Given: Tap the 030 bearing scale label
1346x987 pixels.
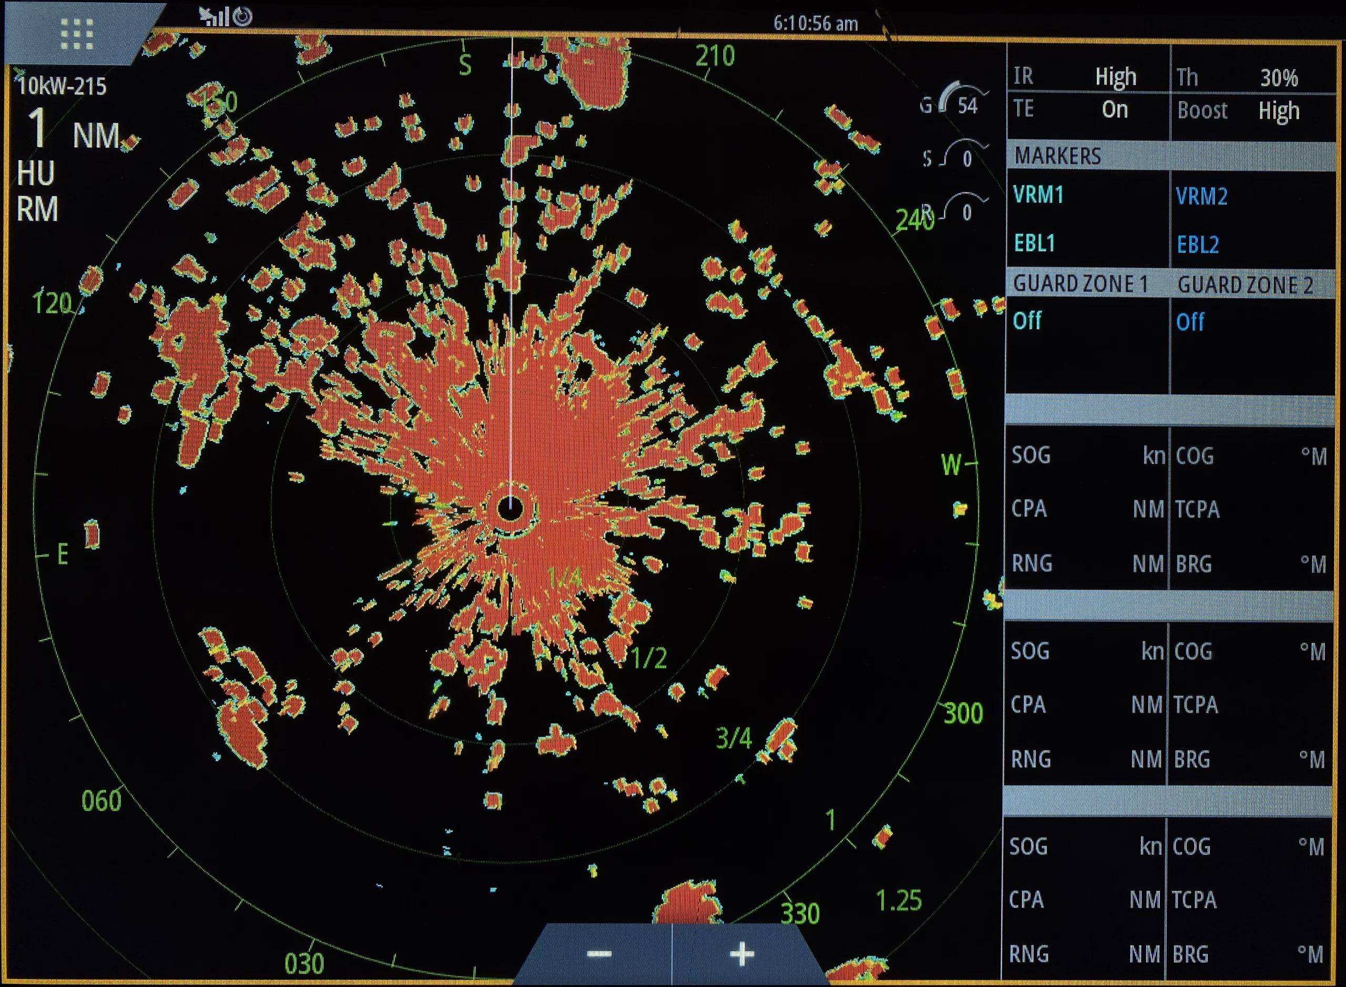Looking at the screenshot, I should click(304, 964).
